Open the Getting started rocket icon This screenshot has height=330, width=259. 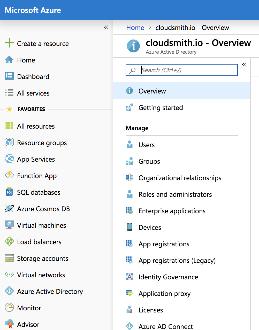pyautogui.click(x=129, y=107)
